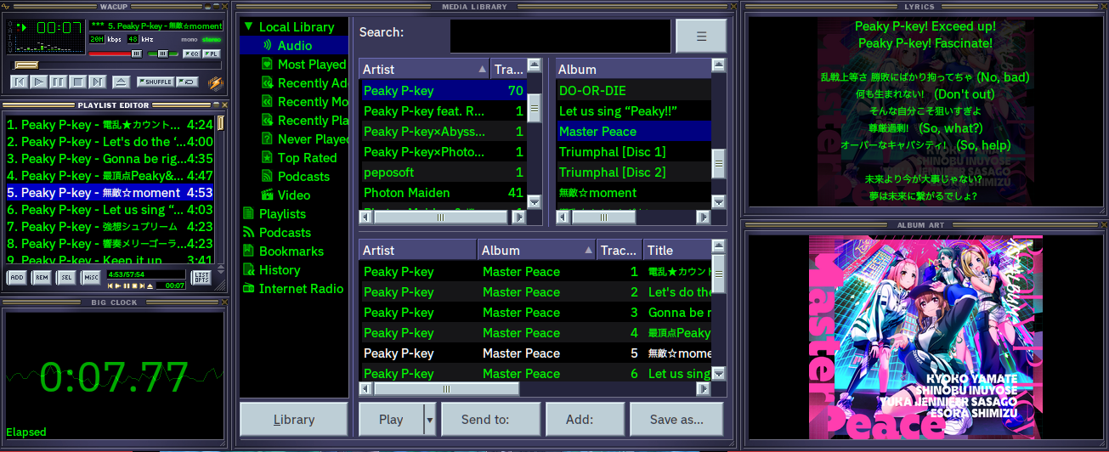The width and height of the screenshot is (1109, 452).
Task: Toggle the PL playlist window button
Action: point(212,54)
